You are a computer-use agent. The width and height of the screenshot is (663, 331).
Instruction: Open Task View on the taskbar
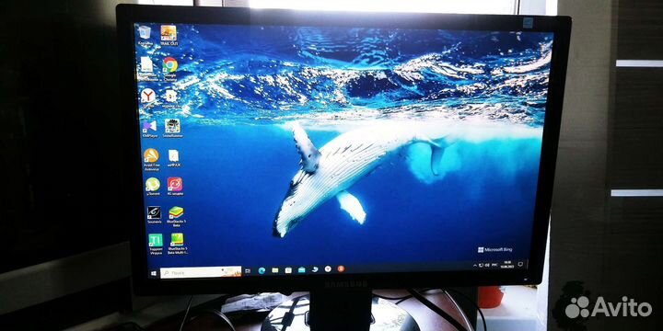point(248,271)
